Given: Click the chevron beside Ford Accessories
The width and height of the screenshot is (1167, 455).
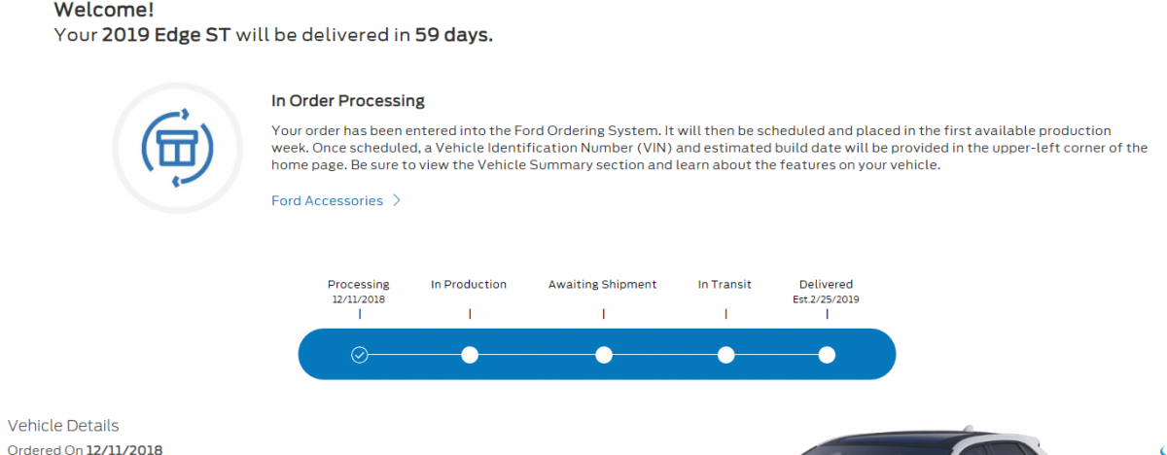Looking at the screenshot, I should 397,201.
